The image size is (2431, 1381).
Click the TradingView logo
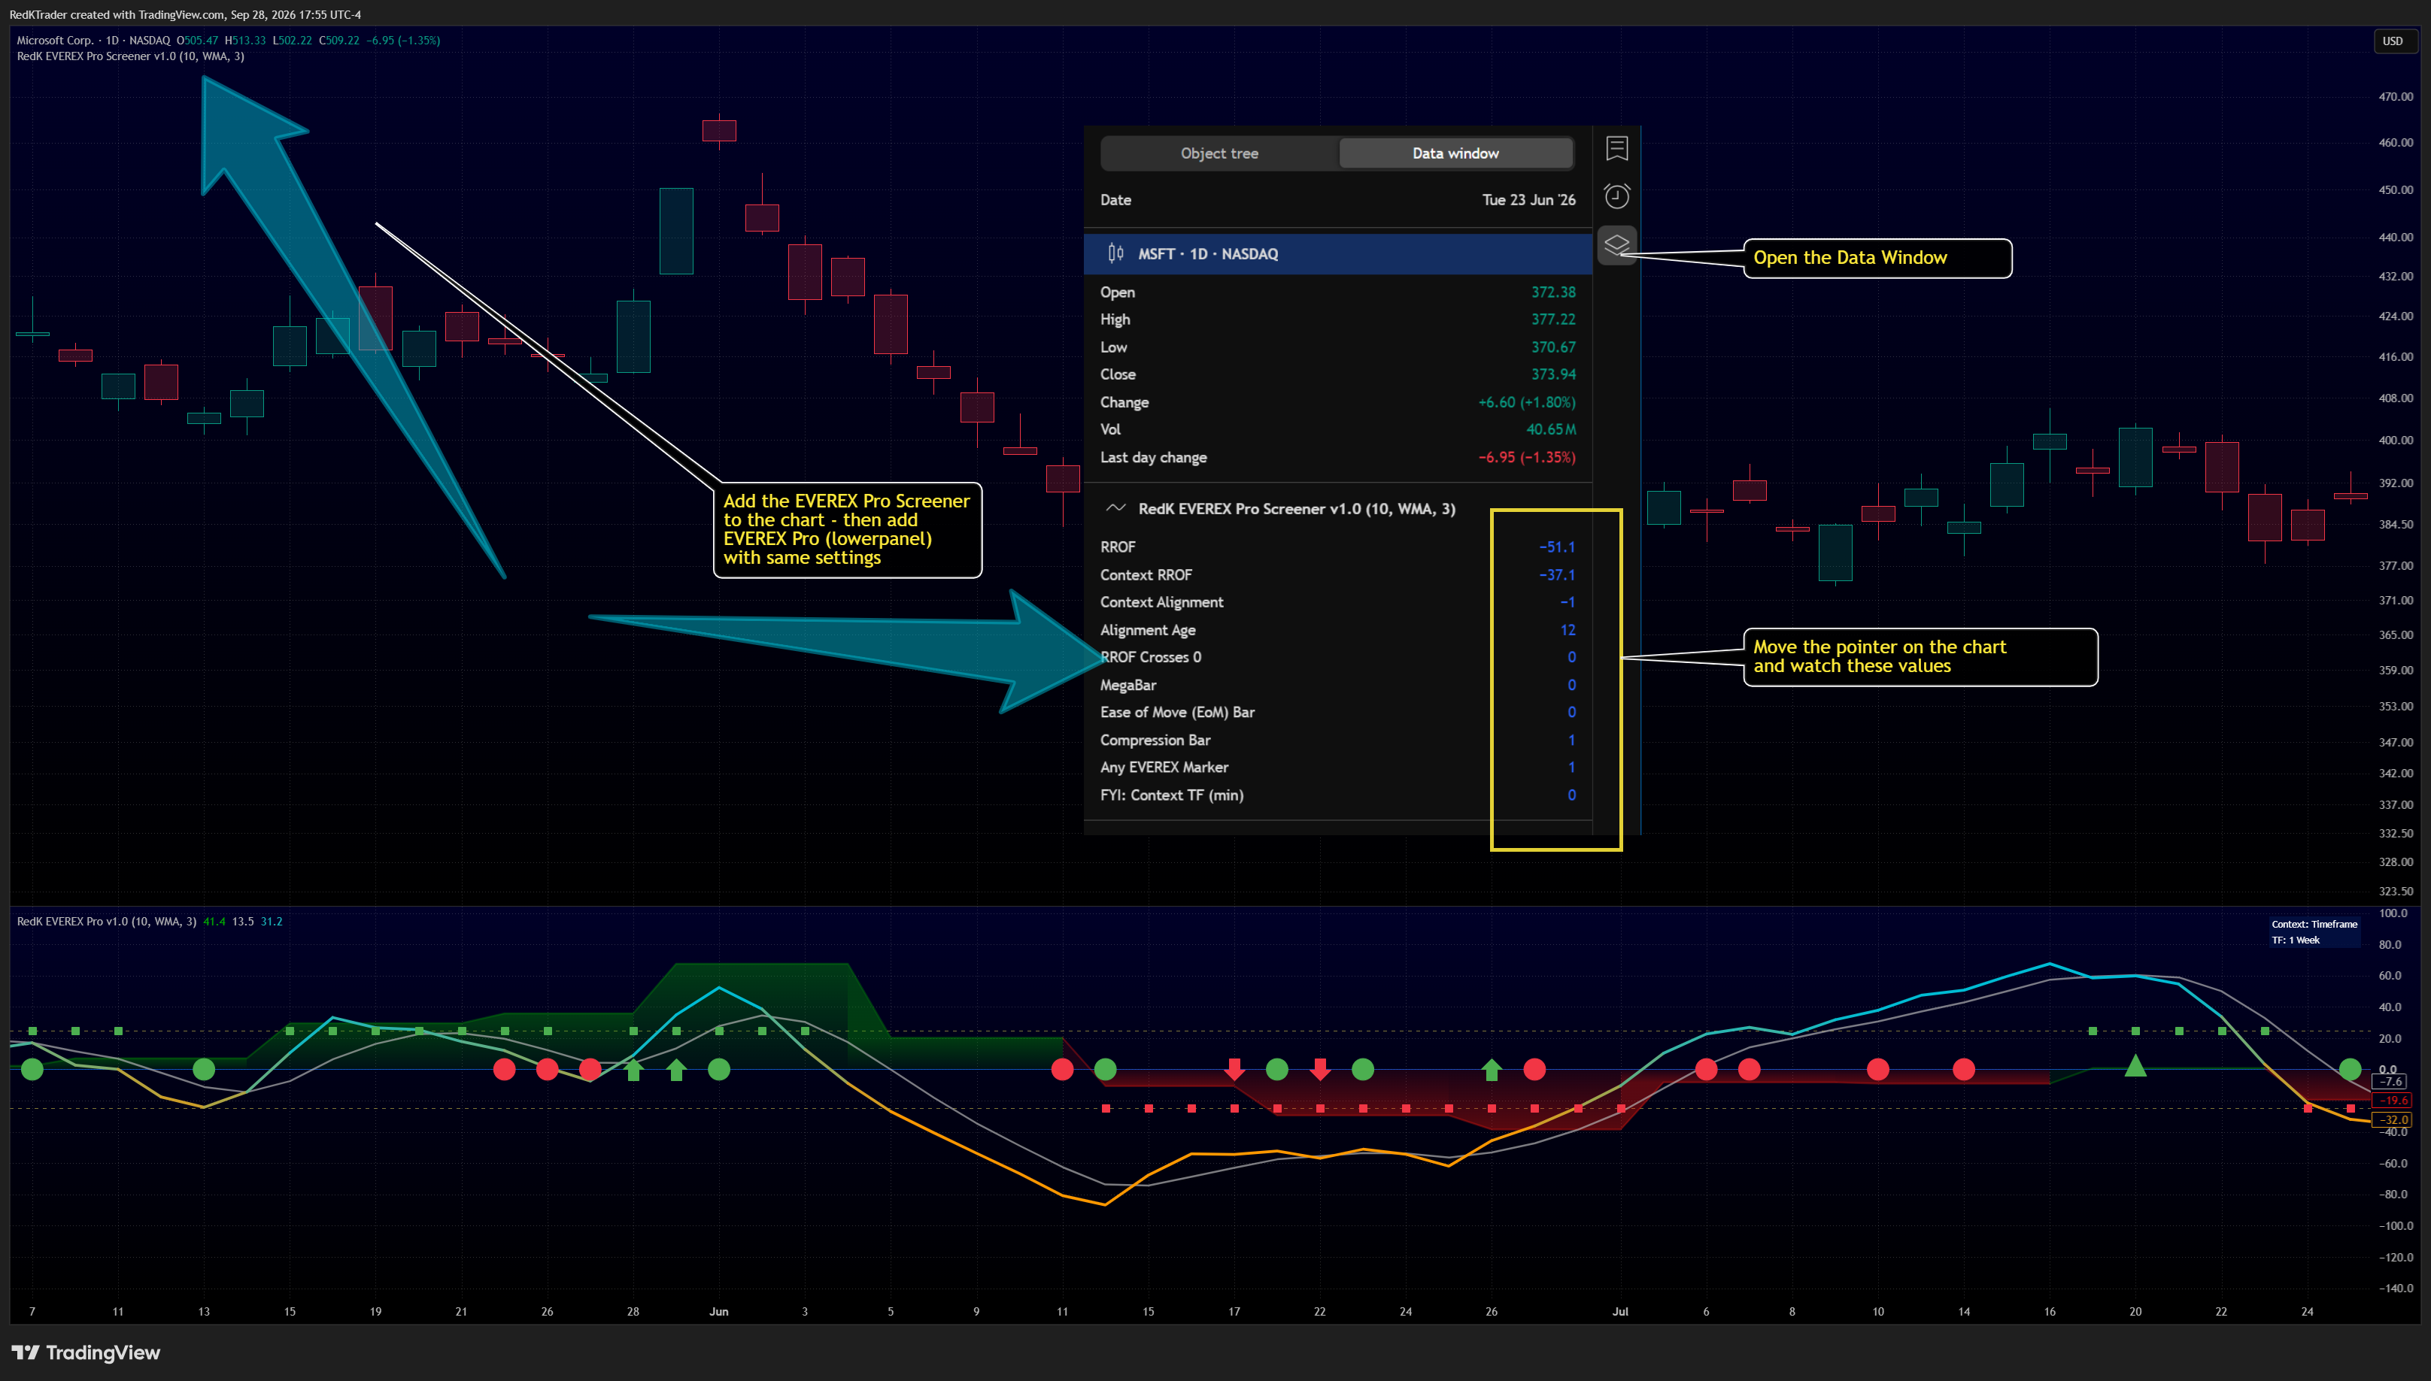(x=86, y=1352)
